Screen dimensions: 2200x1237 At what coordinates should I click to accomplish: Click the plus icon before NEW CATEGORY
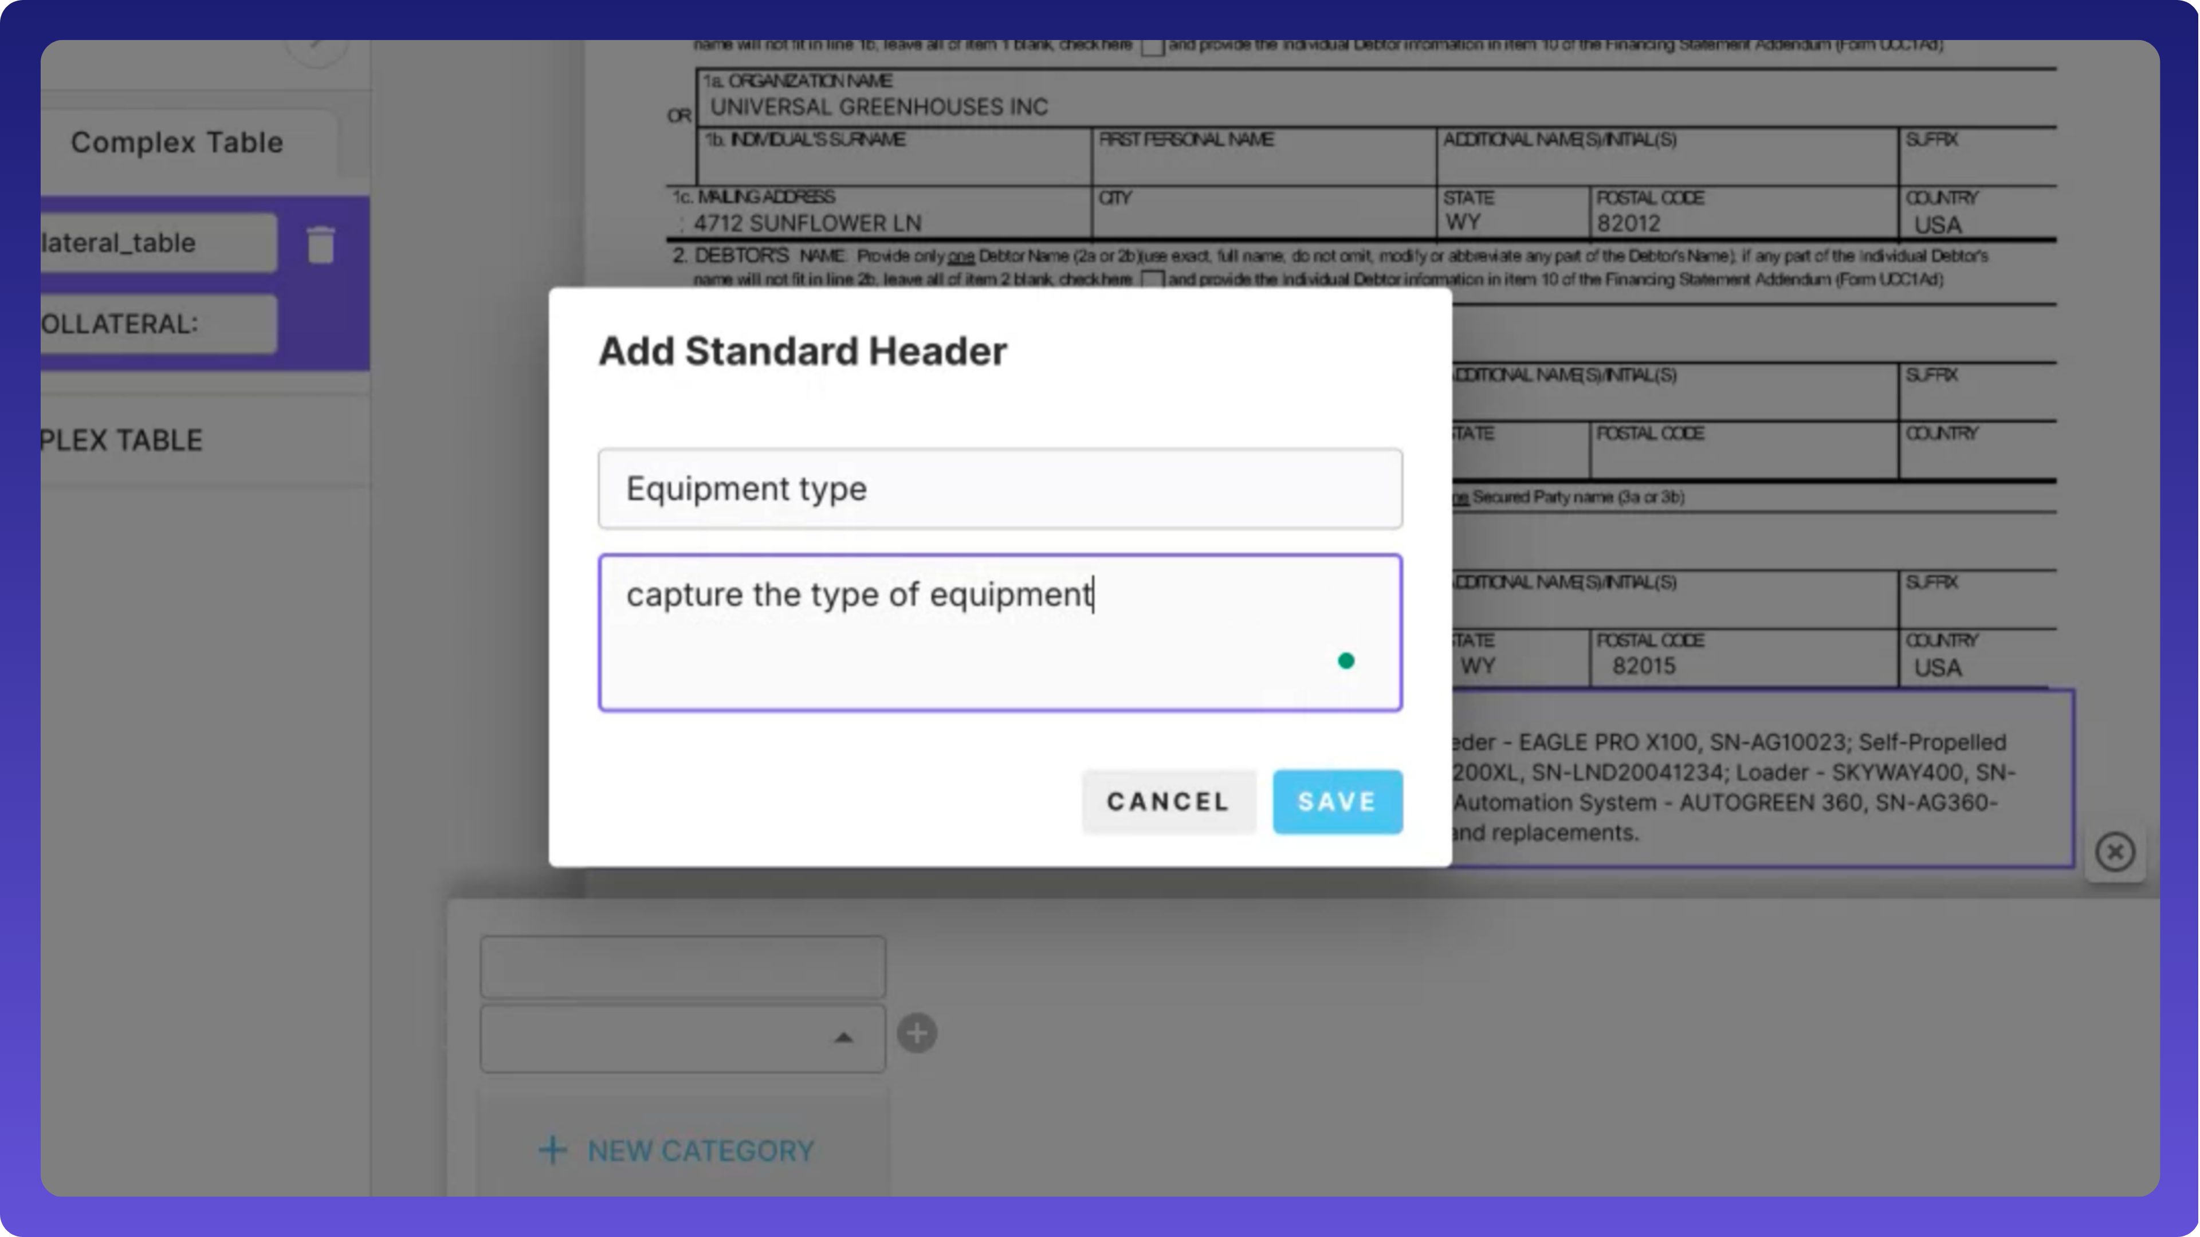552,1150
